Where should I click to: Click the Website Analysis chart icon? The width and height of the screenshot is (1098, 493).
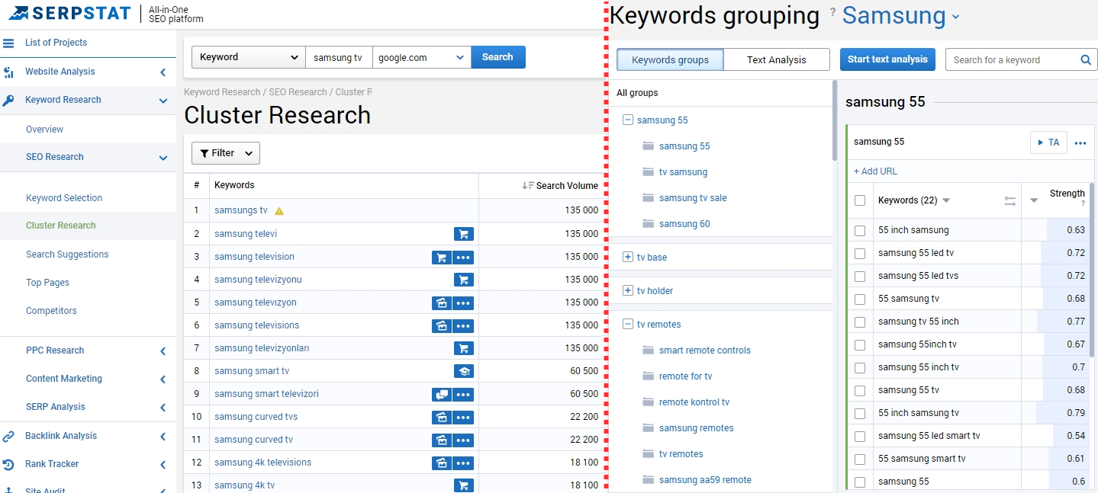pos(8,72)
